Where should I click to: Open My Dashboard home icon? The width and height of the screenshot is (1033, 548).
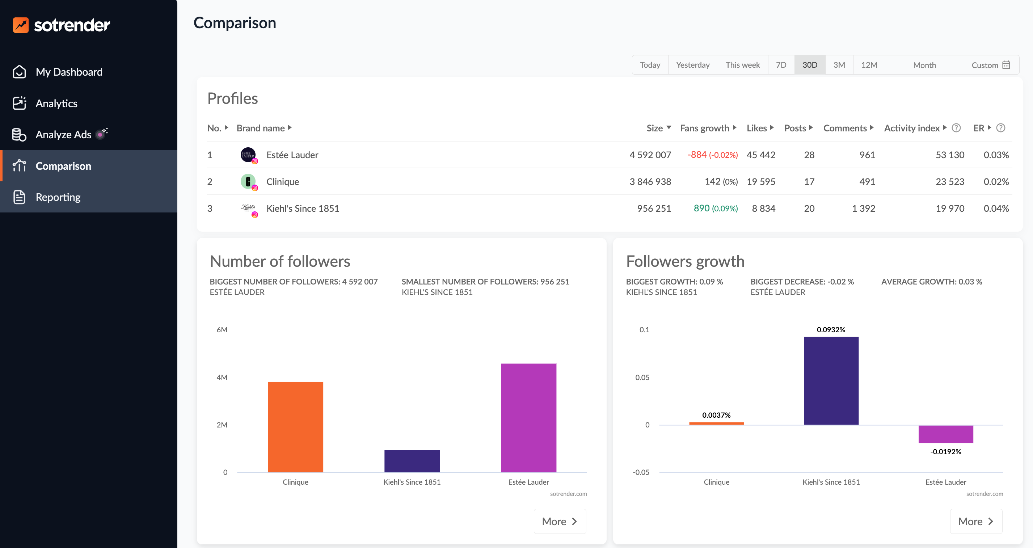[x=19, y=72]
